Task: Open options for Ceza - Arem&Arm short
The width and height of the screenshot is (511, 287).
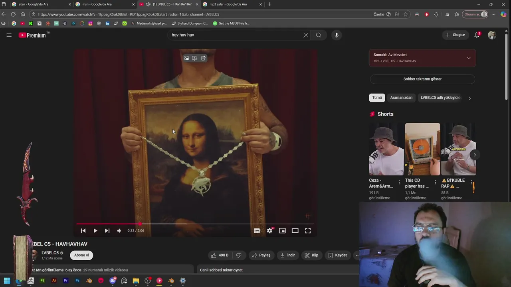Action: pyautogui.click(x=399, y=183)
